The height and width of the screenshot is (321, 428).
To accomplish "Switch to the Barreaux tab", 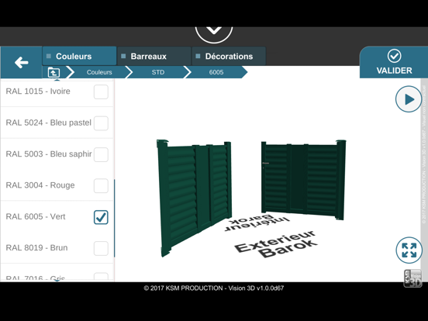I will [154, 57].
